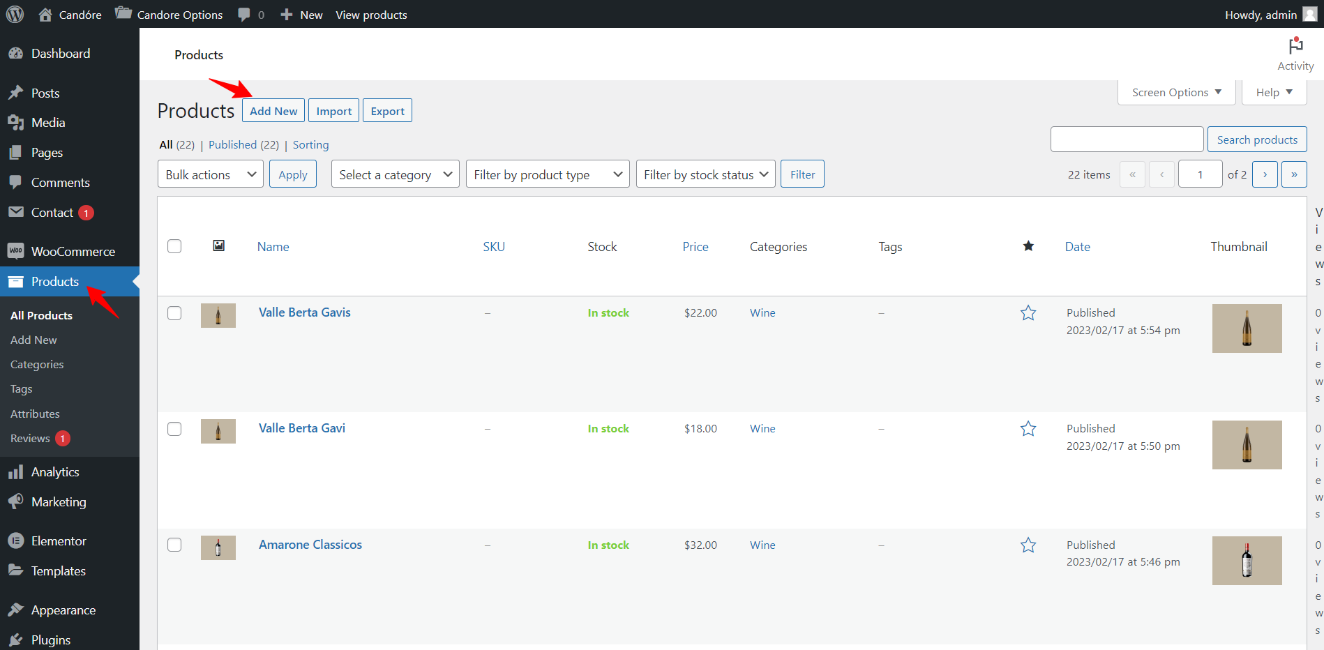This screenshot has width=1324, height=650.
Task: Click the plus New content button
Action: coord(301,14)
